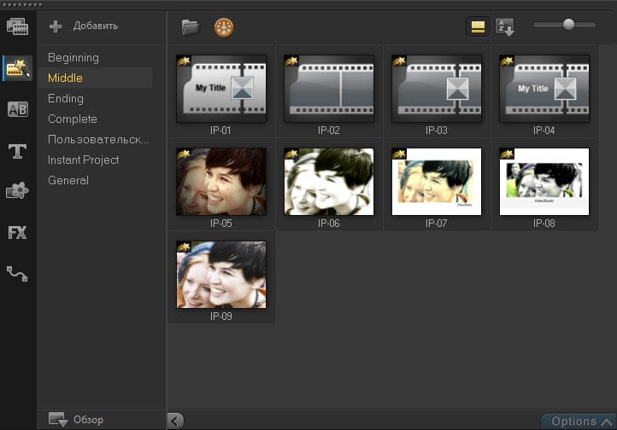
Task: Adjust the thumbnail size slider
Action: pyautogui.click(x=564, y=25)
